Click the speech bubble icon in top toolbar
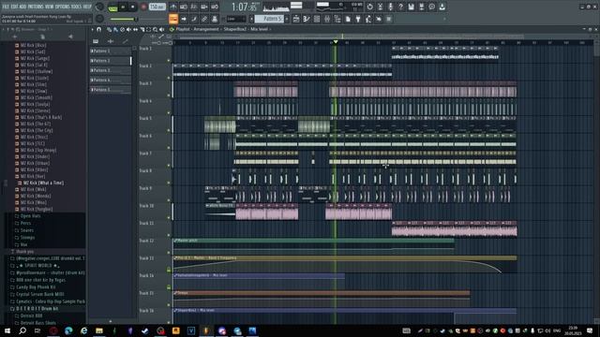The image size is (600, 337). click(431, 7)
